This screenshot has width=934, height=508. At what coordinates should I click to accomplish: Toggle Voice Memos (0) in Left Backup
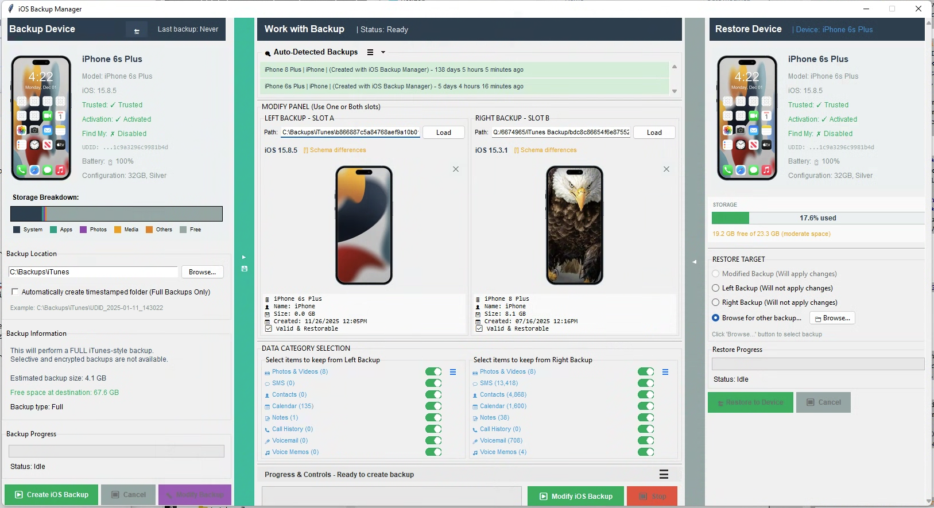[x=433, y=452]
